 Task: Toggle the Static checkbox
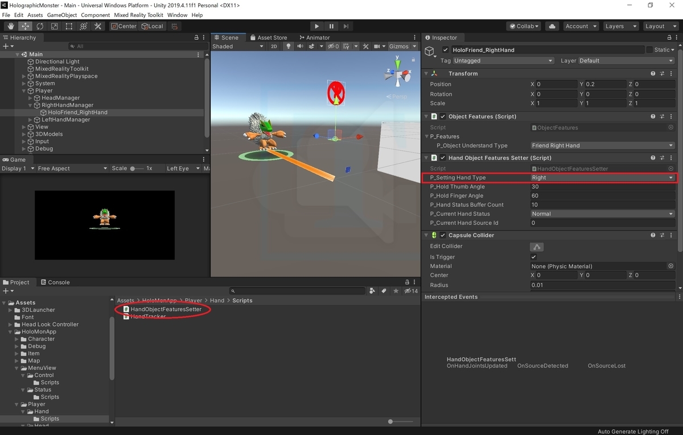click(649, 50)
